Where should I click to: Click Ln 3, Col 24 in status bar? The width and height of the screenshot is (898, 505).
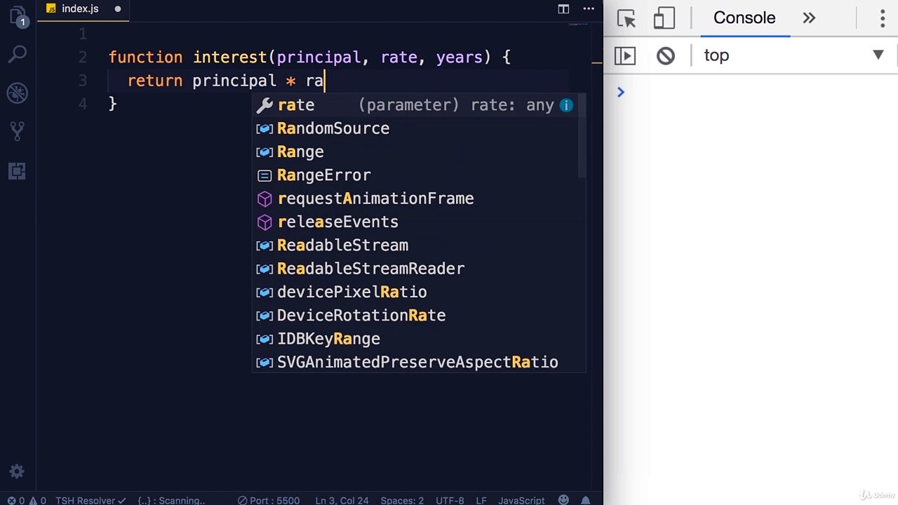coord(342,500)
